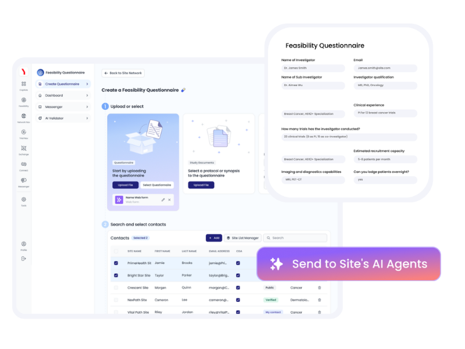465x349 pixels.
Task: Click Upload File on the Questionnaire card
Action: click(x=125, y=185)
